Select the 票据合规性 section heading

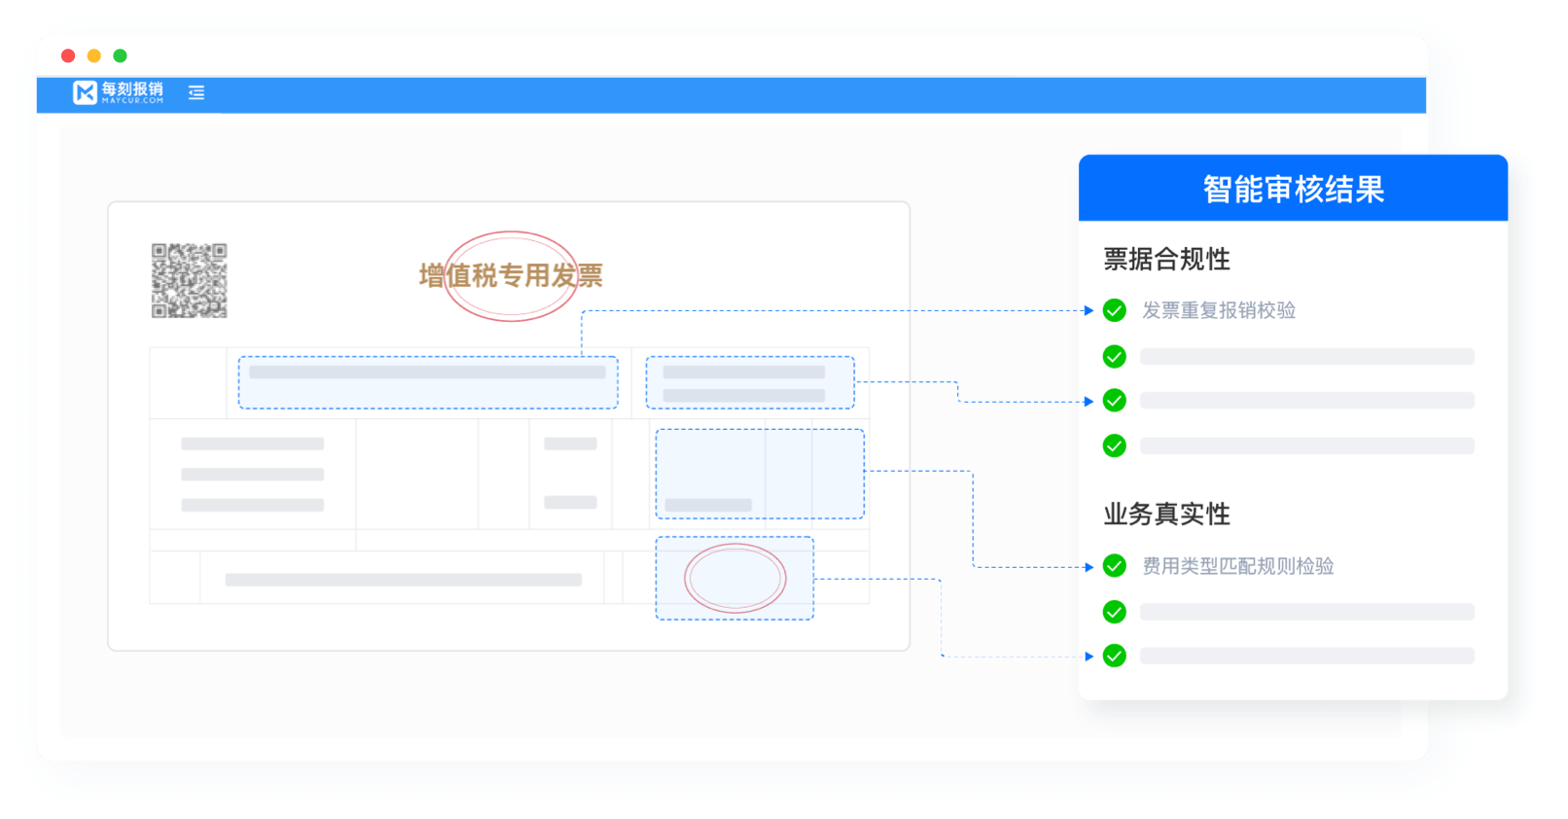point(1166,259)
